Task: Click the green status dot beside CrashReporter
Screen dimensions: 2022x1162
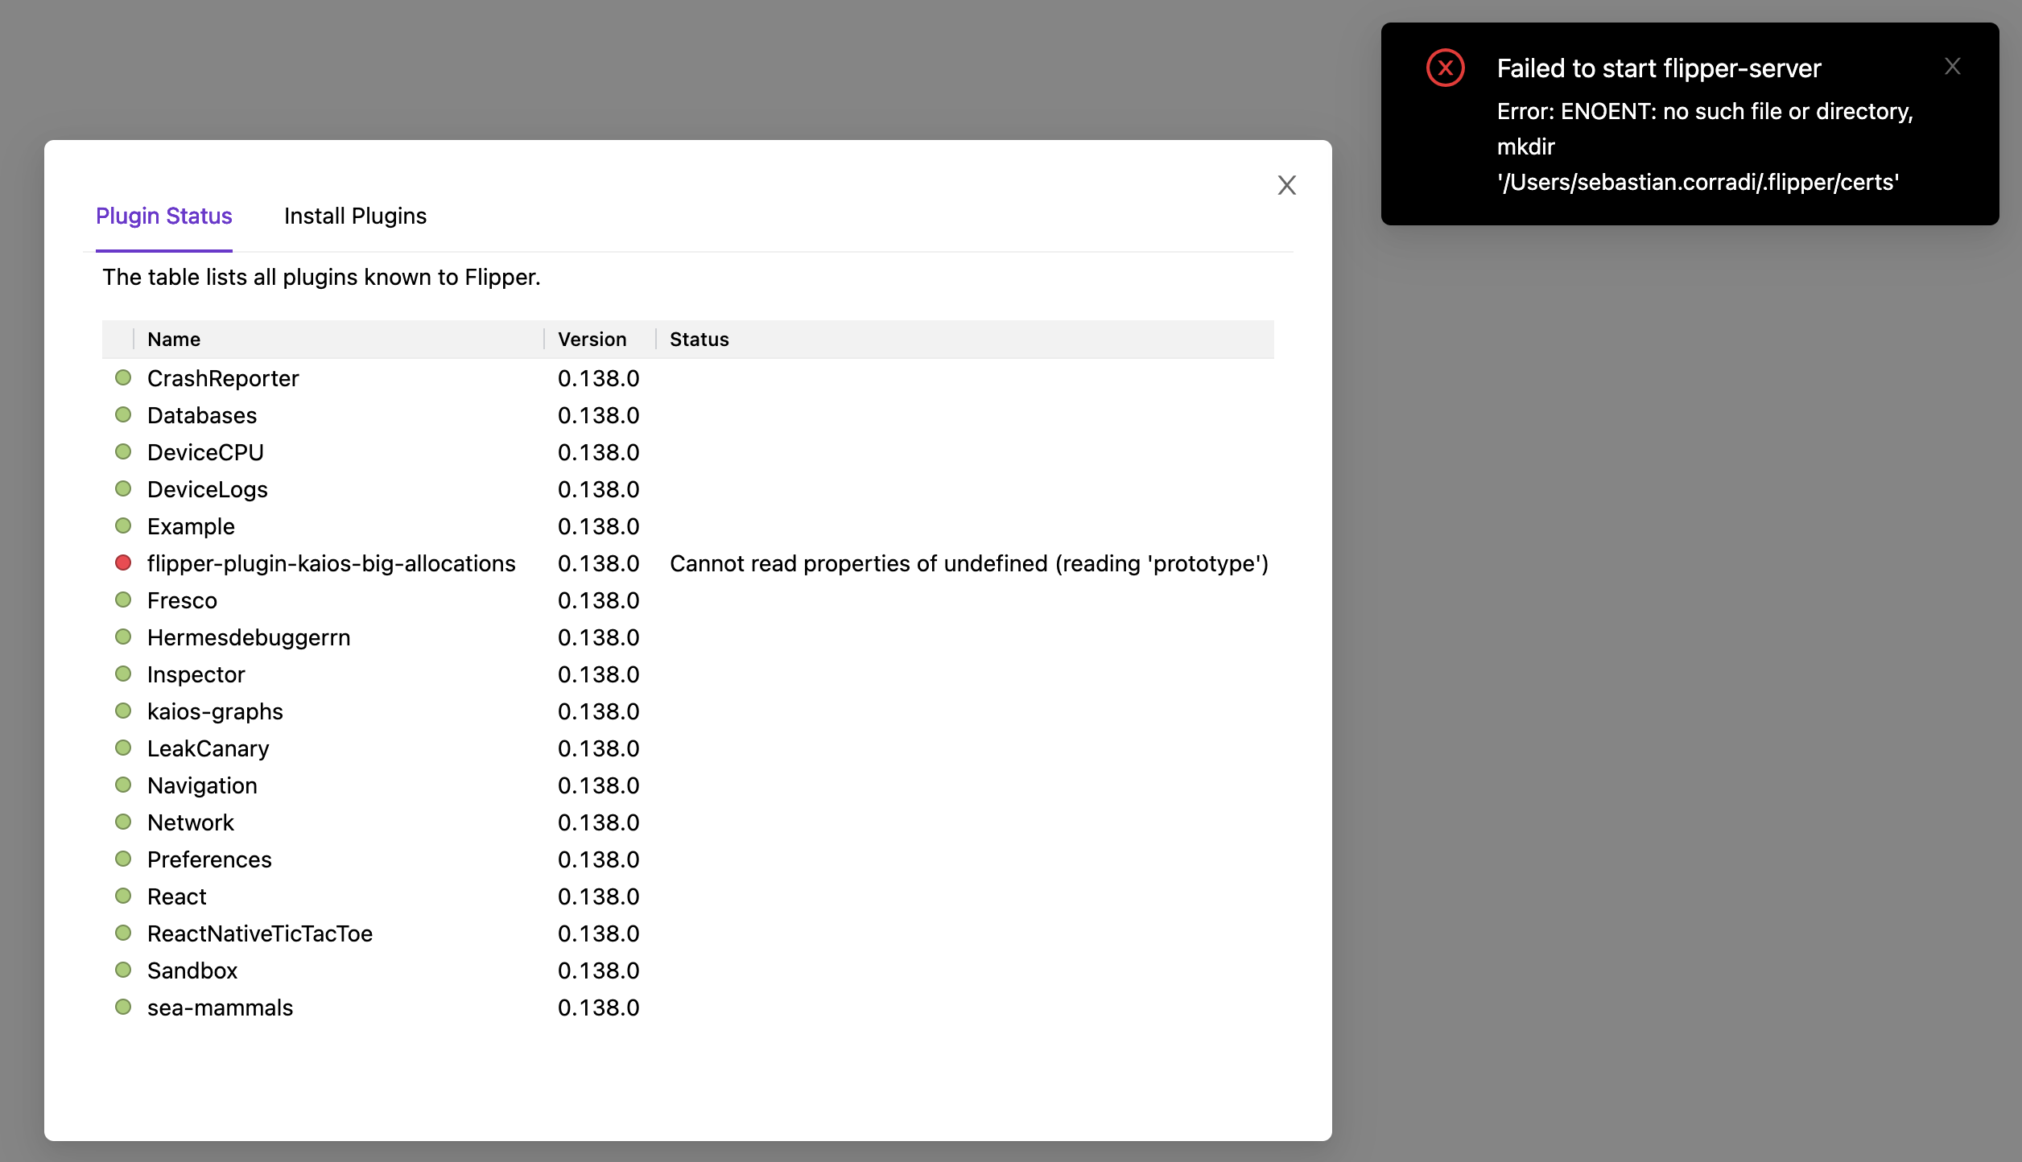Action: pyautogui.click(x=123, y=377)
